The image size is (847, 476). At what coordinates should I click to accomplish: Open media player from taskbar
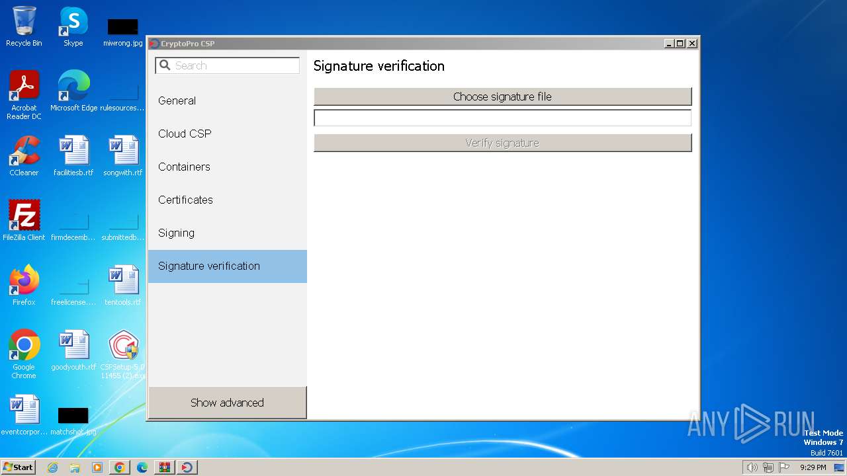97,467
